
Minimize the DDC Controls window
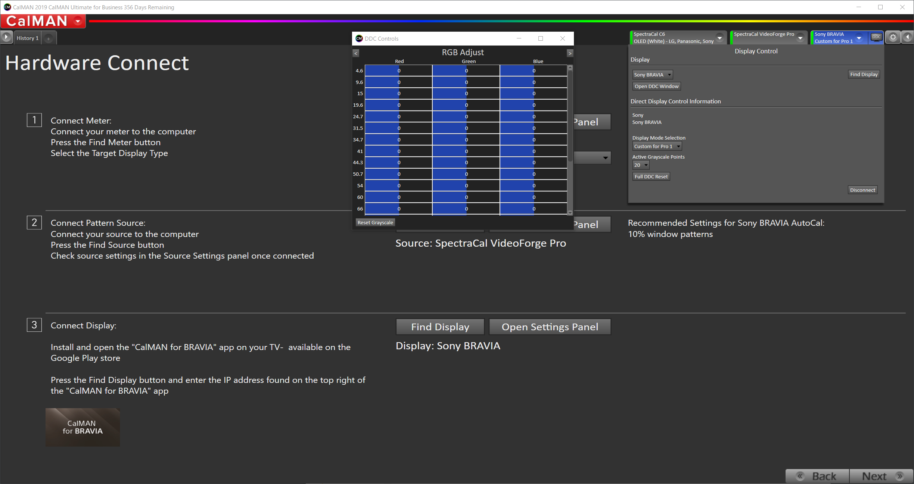pos(519,38)
